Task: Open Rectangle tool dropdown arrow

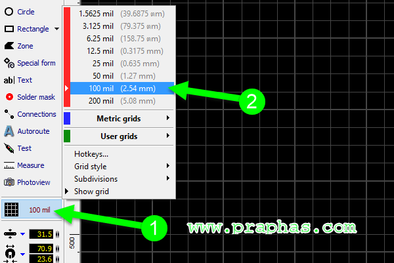Action: coord(57,30)
